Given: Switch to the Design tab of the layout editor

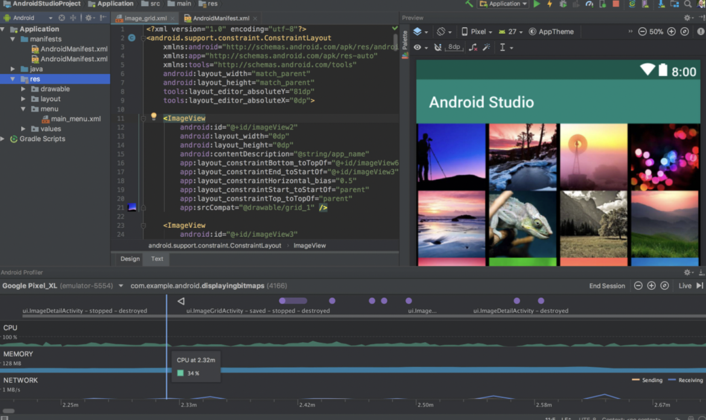Looking at the screenshot, I should [x=129, y=259].
